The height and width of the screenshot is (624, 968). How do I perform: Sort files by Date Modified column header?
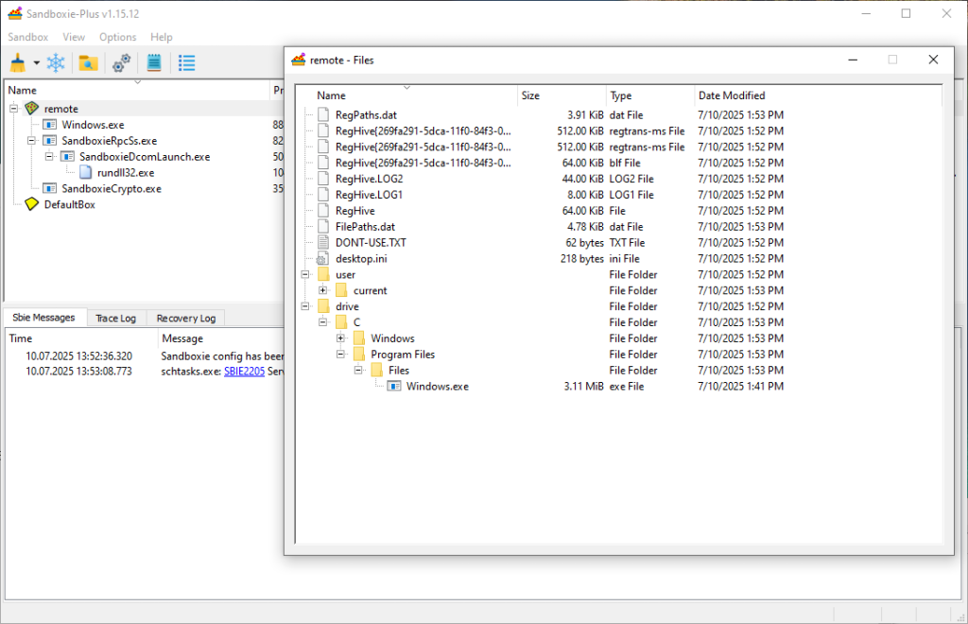point(819,95)
